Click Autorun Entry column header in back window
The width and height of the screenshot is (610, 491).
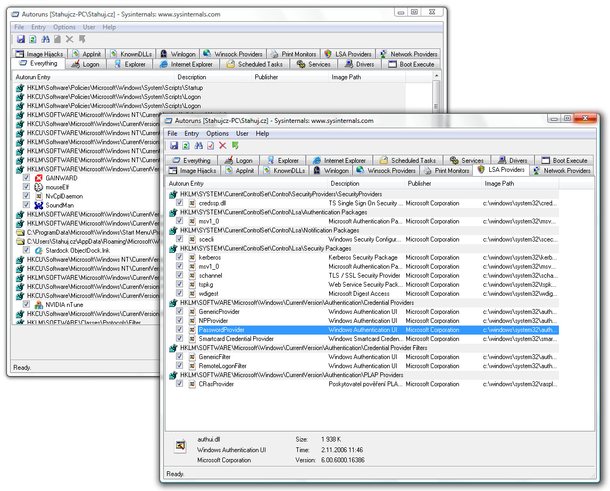[94, 77]
